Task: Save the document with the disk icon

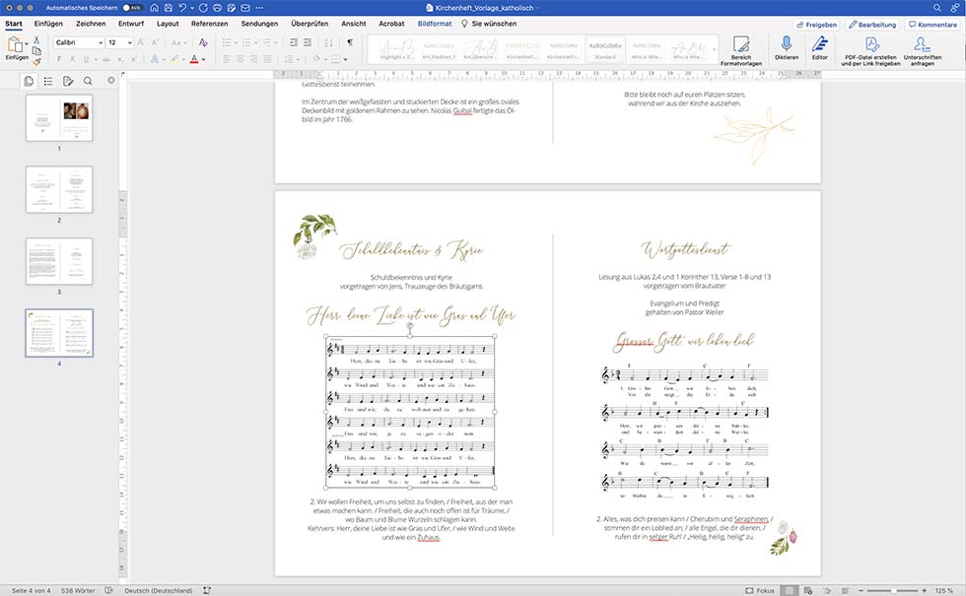Action: (x=169, y=8)
